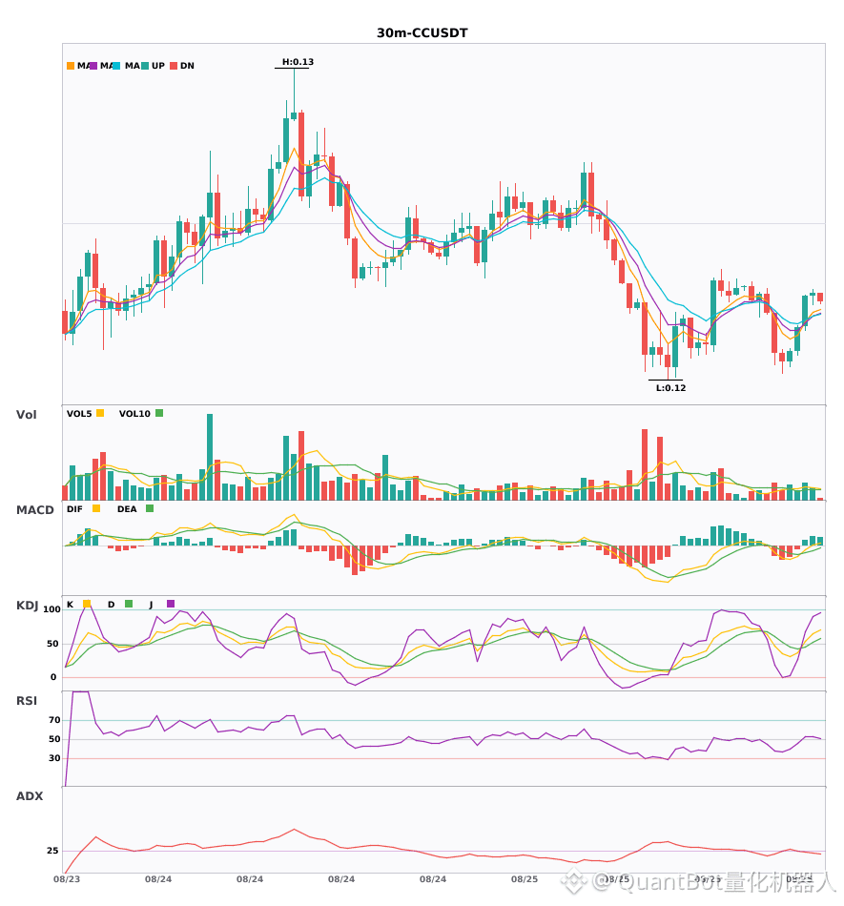Click the L:0.12 low price label
The height and width of the screenshot is (906, 844).
(670, 388)
